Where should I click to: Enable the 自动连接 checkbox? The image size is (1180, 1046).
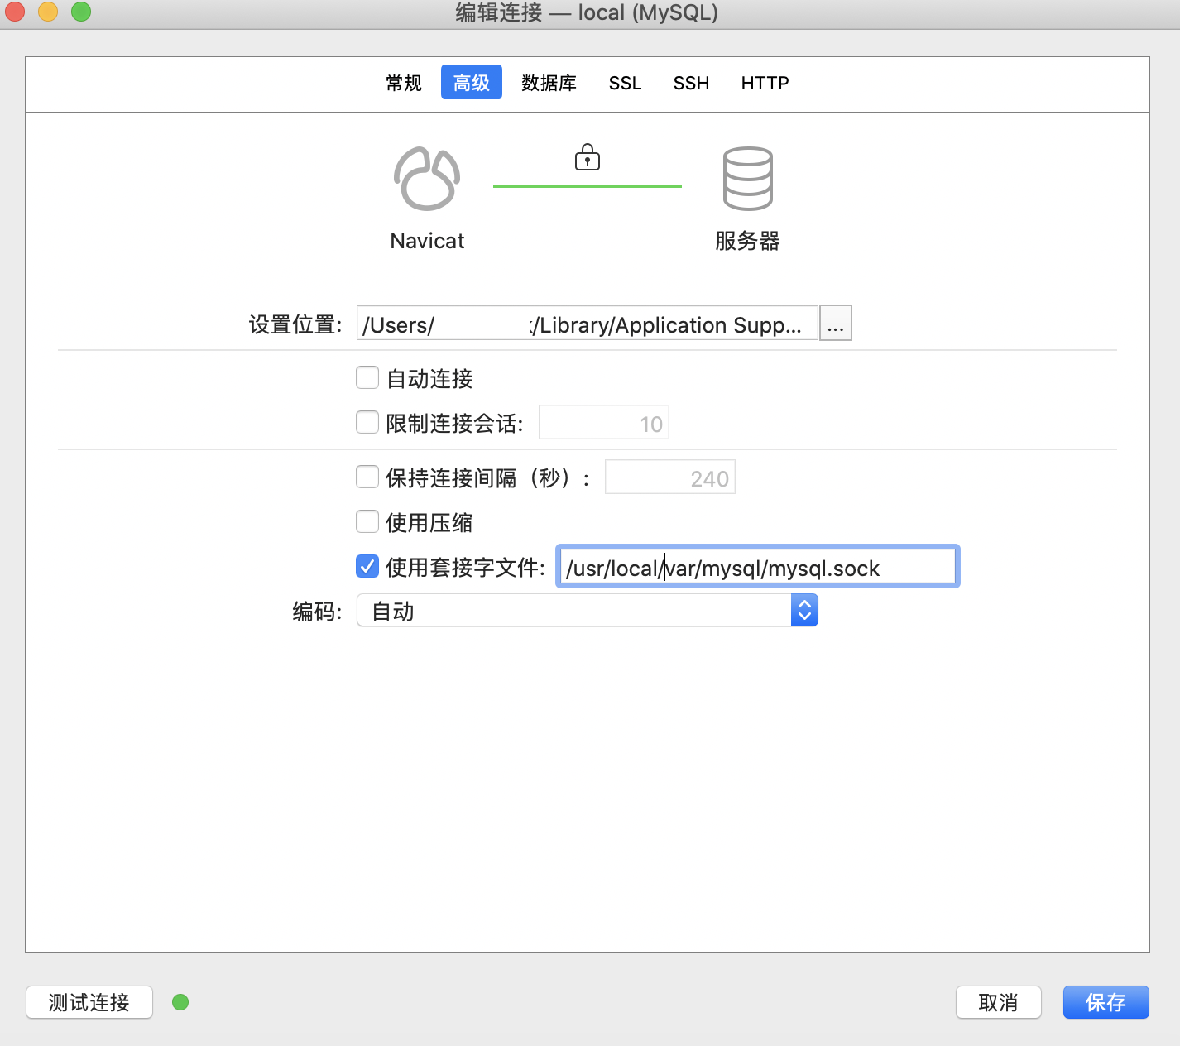[367, 378]
